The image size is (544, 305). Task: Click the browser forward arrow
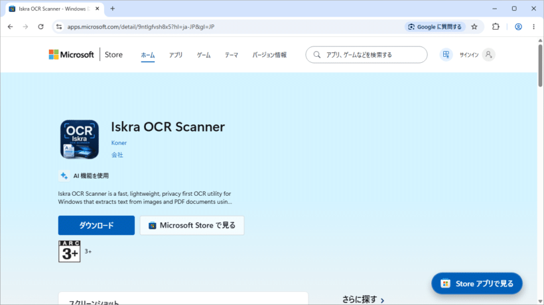click(25, 26)
